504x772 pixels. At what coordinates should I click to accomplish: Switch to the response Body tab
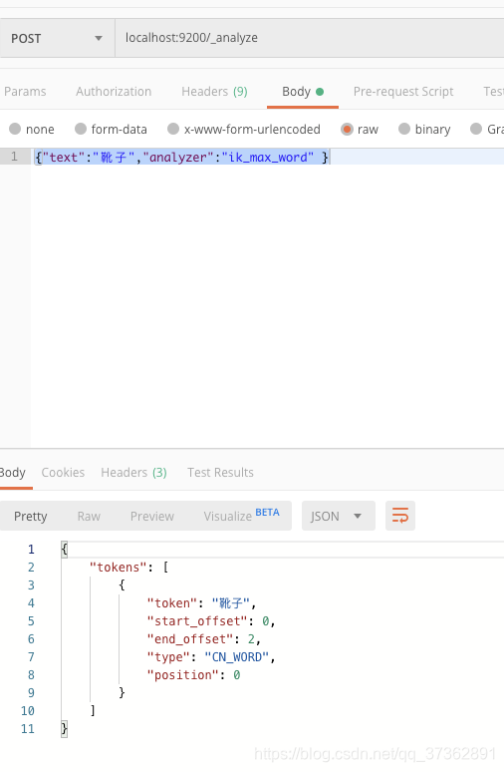click(13, 473)
